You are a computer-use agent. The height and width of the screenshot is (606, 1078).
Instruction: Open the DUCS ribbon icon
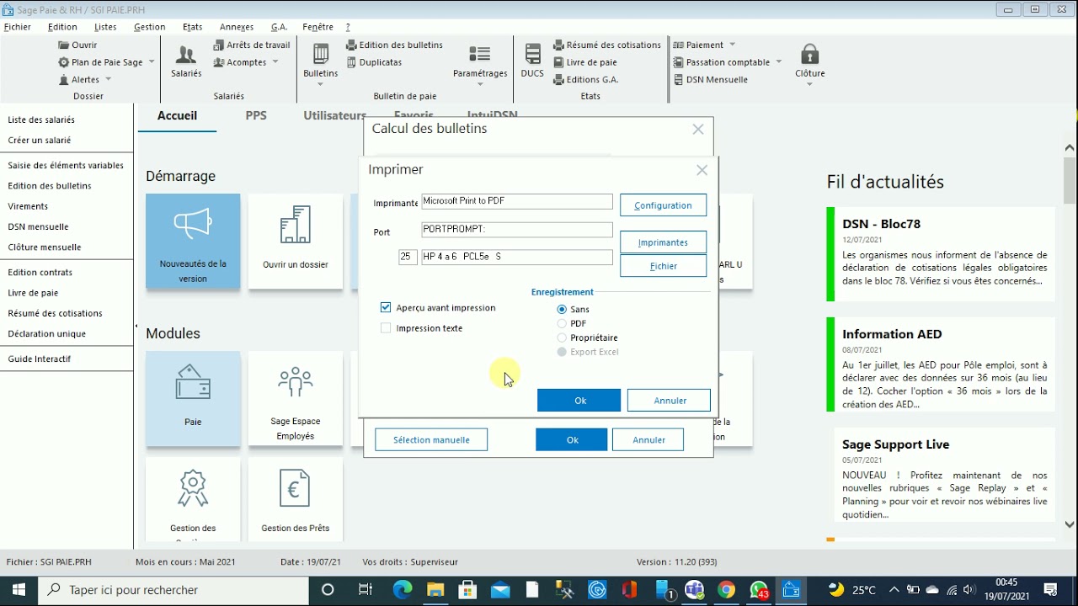[x=532, y=61]
